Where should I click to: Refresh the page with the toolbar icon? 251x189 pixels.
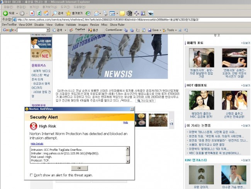[40, 13]
